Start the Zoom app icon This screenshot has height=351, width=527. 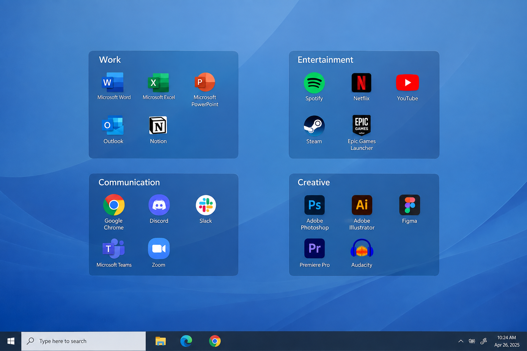pyautogui.click(x=159, y=249)
